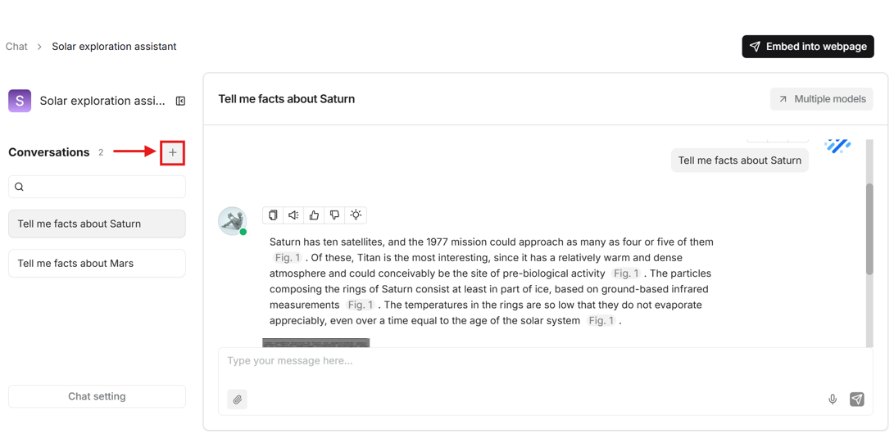Go to Chat breadcrumb link
This screenshot has height=443, width=894.
pos(16,47)
